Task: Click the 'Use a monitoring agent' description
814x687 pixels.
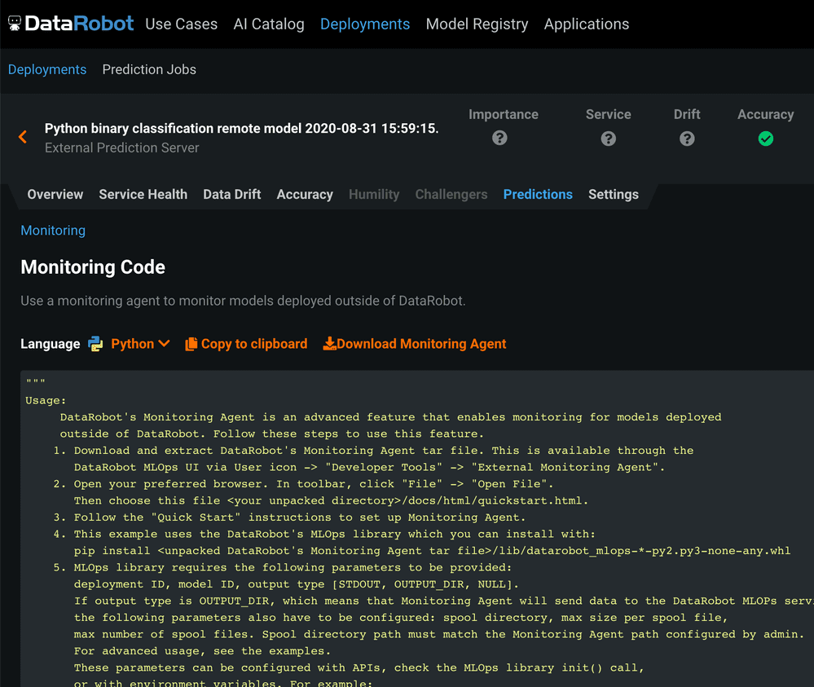Action: coord(243,301)
